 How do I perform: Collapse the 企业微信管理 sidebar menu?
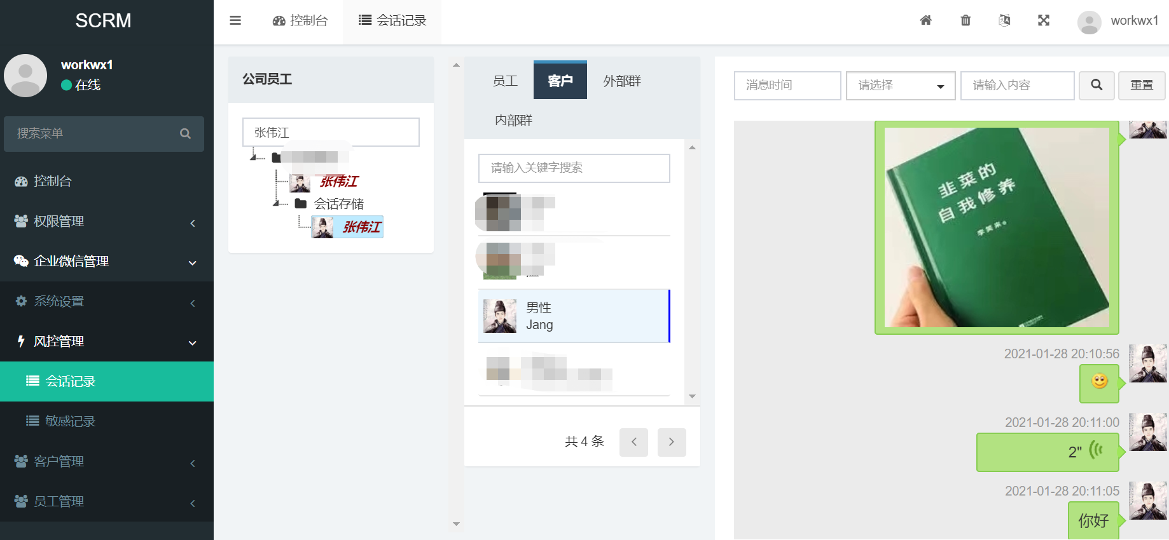(x=107, y=261)
